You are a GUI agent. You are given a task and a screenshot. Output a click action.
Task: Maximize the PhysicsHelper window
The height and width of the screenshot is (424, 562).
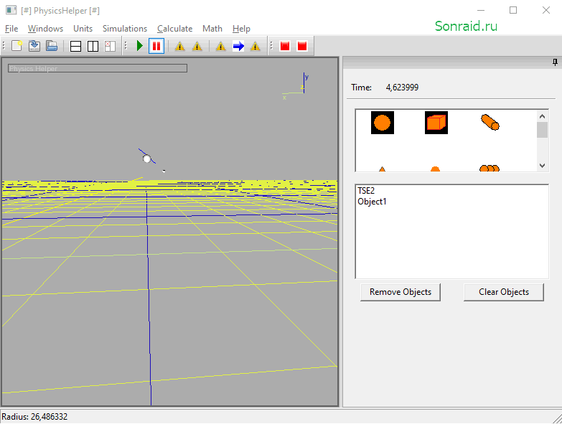pos(513,10)
